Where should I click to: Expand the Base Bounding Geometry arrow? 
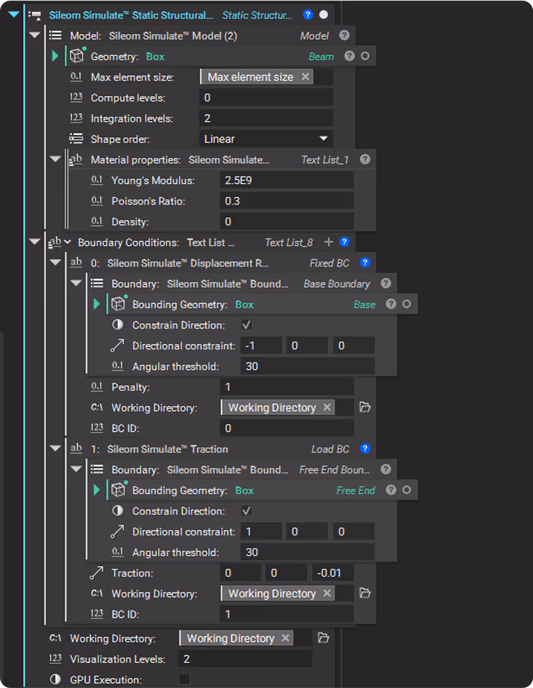point(97,304)
